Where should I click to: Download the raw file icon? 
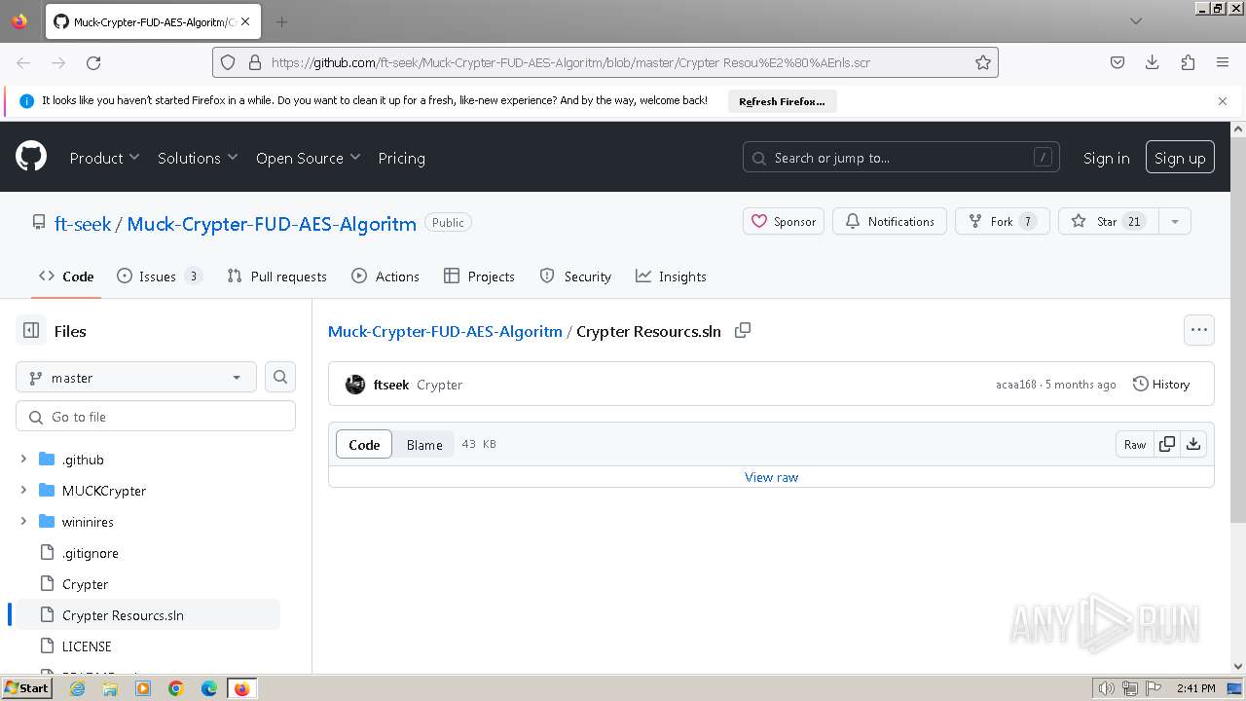pos(1193,444)
